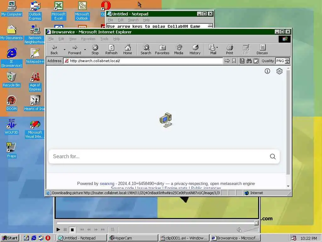This screenshot has width=322, height=242.
Task: Select the Network Neighborhood desktop icon
Action: tap(35, 34)
